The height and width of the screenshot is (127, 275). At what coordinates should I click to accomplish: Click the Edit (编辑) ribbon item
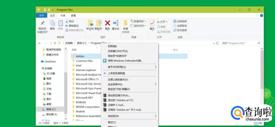(x=161, y=27)
